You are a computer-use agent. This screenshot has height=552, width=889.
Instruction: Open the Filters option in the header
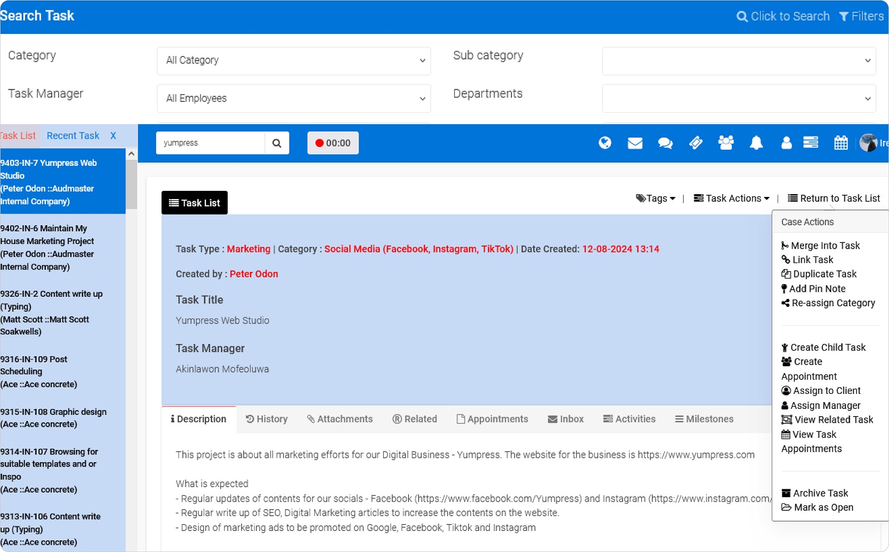pyautogui.click(x=861, y=16)
